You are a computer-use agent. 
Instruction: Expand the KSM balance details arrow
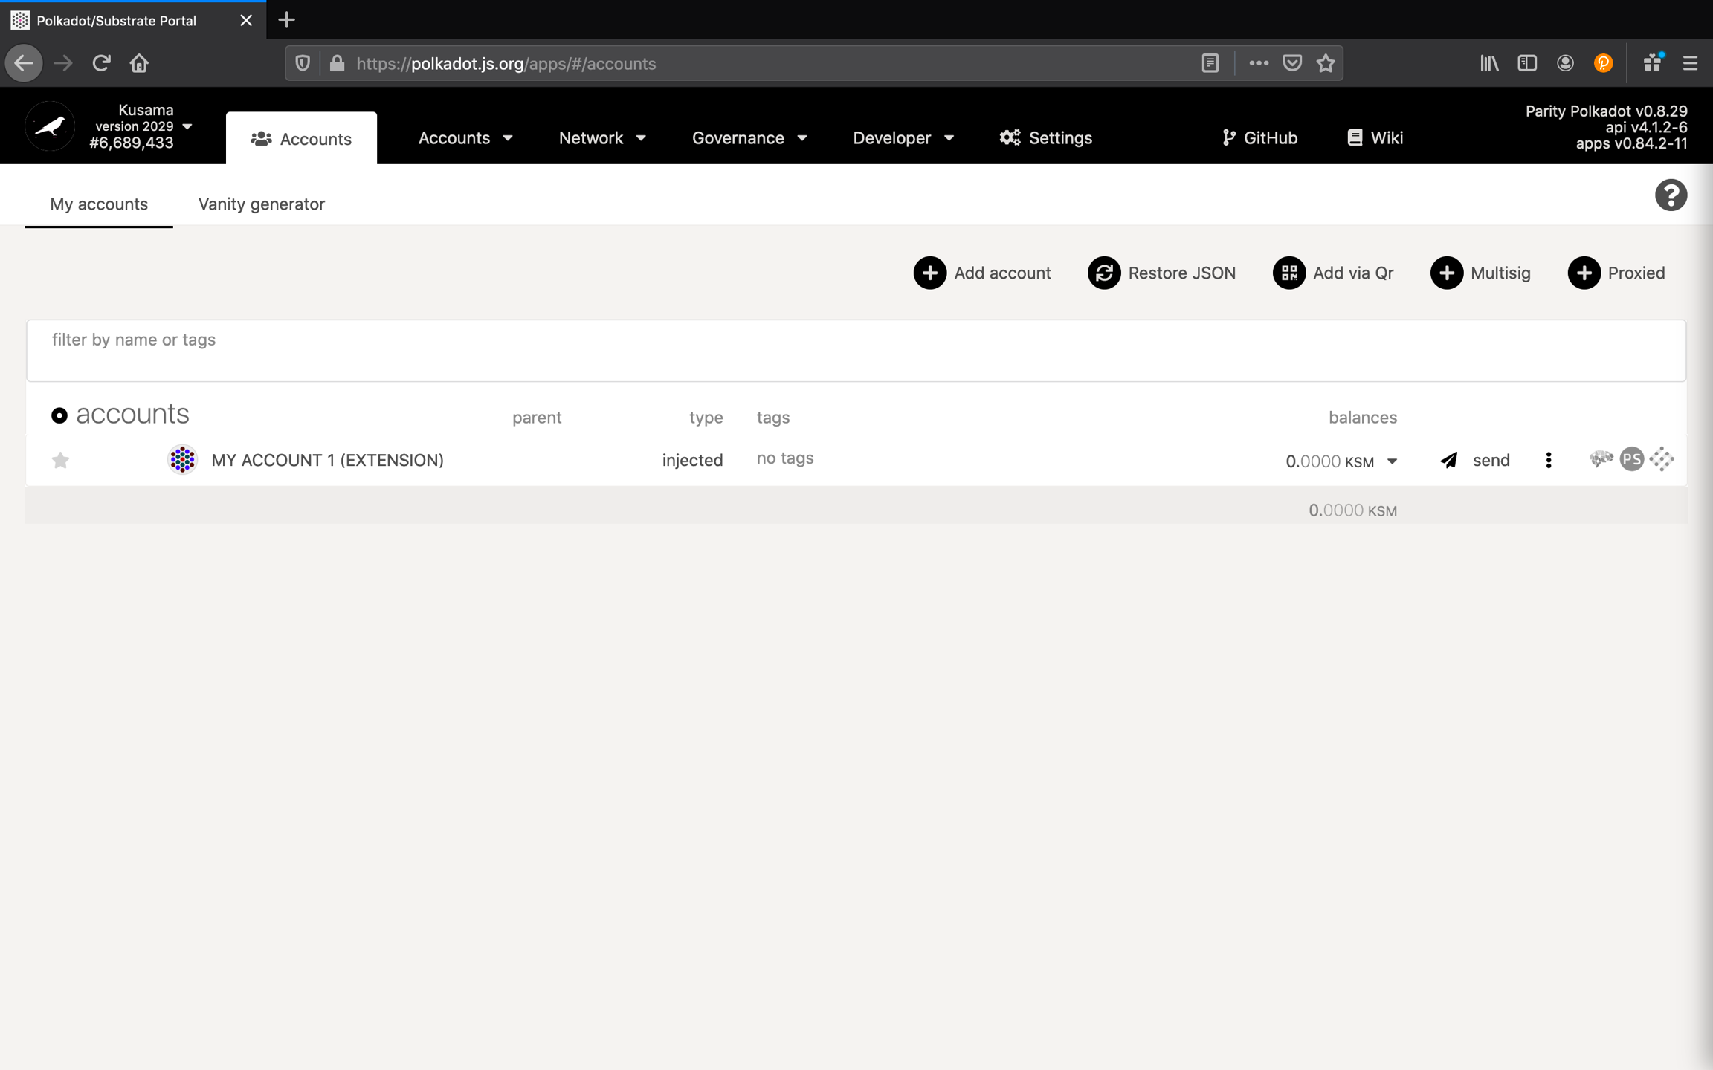1392,461
